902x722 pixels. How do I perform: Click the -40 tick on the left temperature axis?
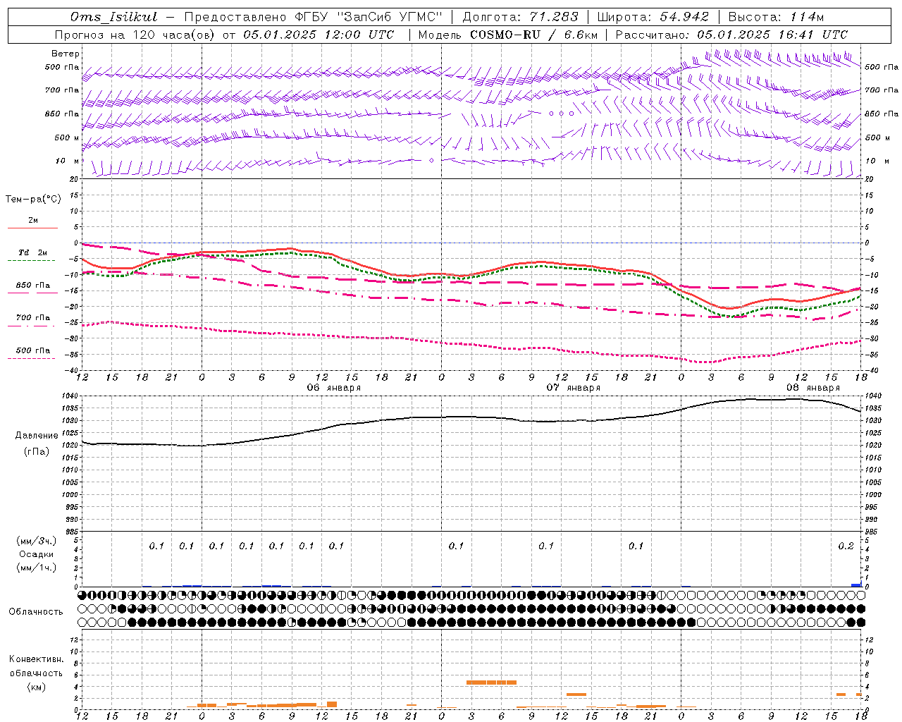point(73,371)
